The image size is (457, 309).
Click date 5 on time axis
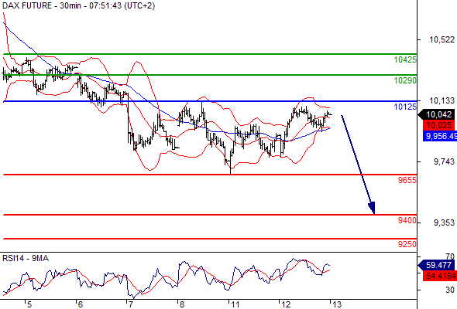point(29,304)
